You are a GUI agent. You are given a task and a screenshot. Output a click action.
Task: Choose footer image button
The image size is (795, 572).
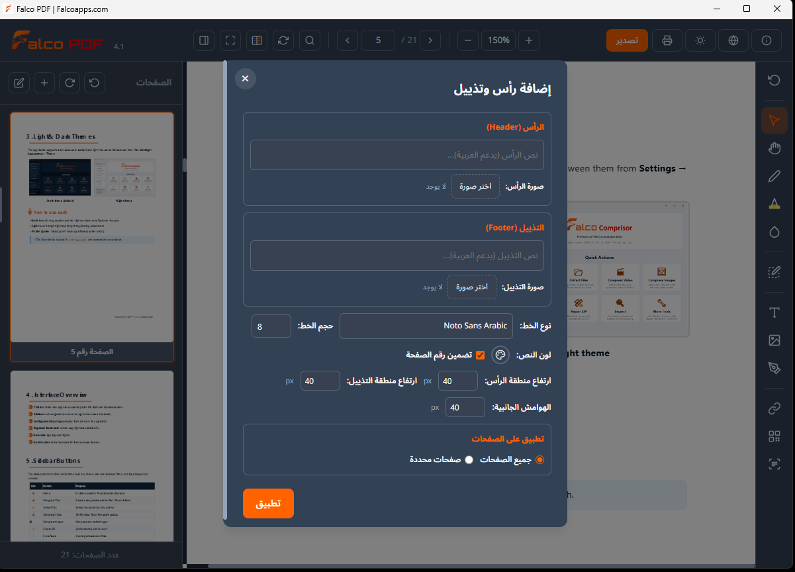472,287
